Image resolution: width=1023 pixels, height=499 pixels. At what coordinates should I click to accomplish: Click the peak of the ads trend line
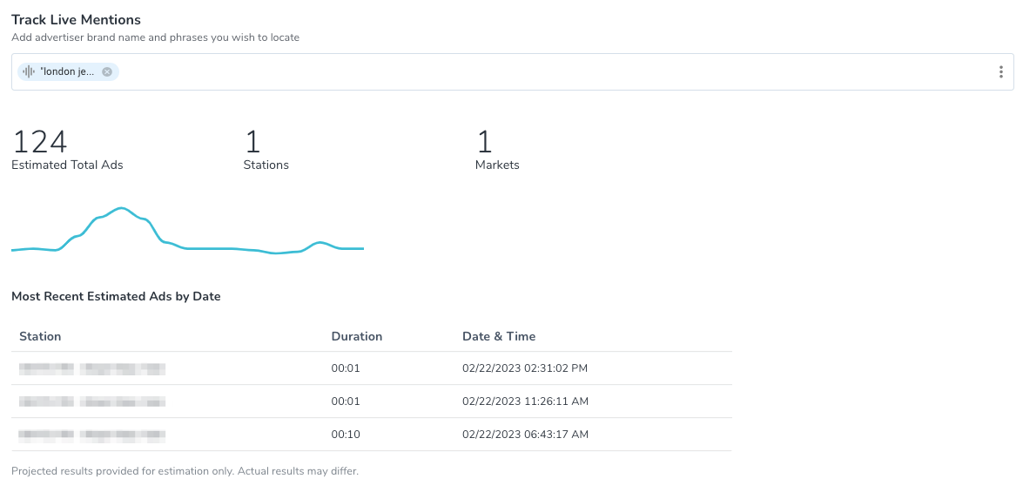coord(122,208)
